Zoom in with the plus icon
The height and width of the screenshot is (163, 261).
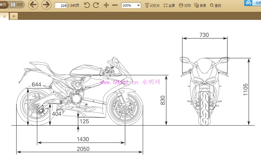click(106, 5)
